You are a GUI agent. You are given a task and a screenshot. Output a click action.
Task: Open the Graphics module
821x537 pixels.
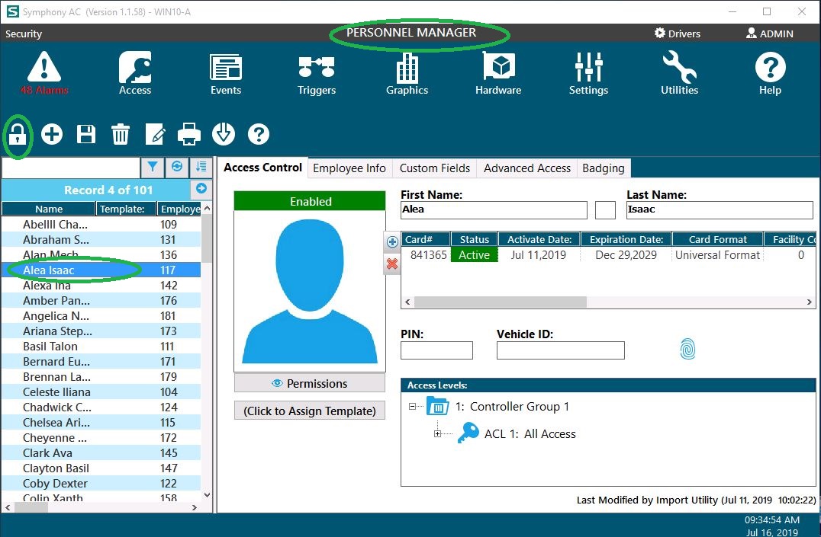pyautogui.click(x=407, y=73)
